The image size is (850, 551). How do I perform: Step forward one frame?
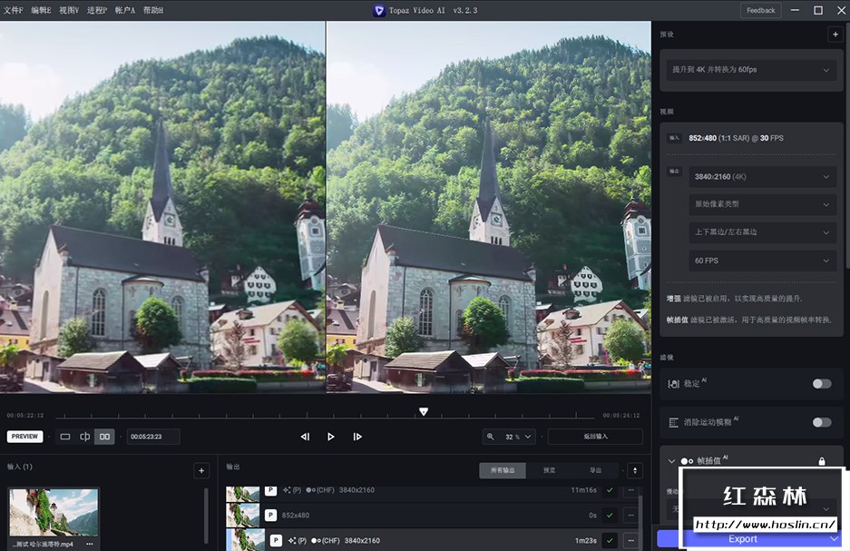coord(357,437)
